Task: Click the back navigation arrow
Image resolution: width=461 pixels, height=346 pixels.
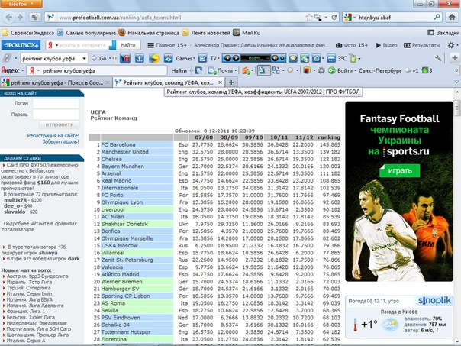Action: point(11,17)
